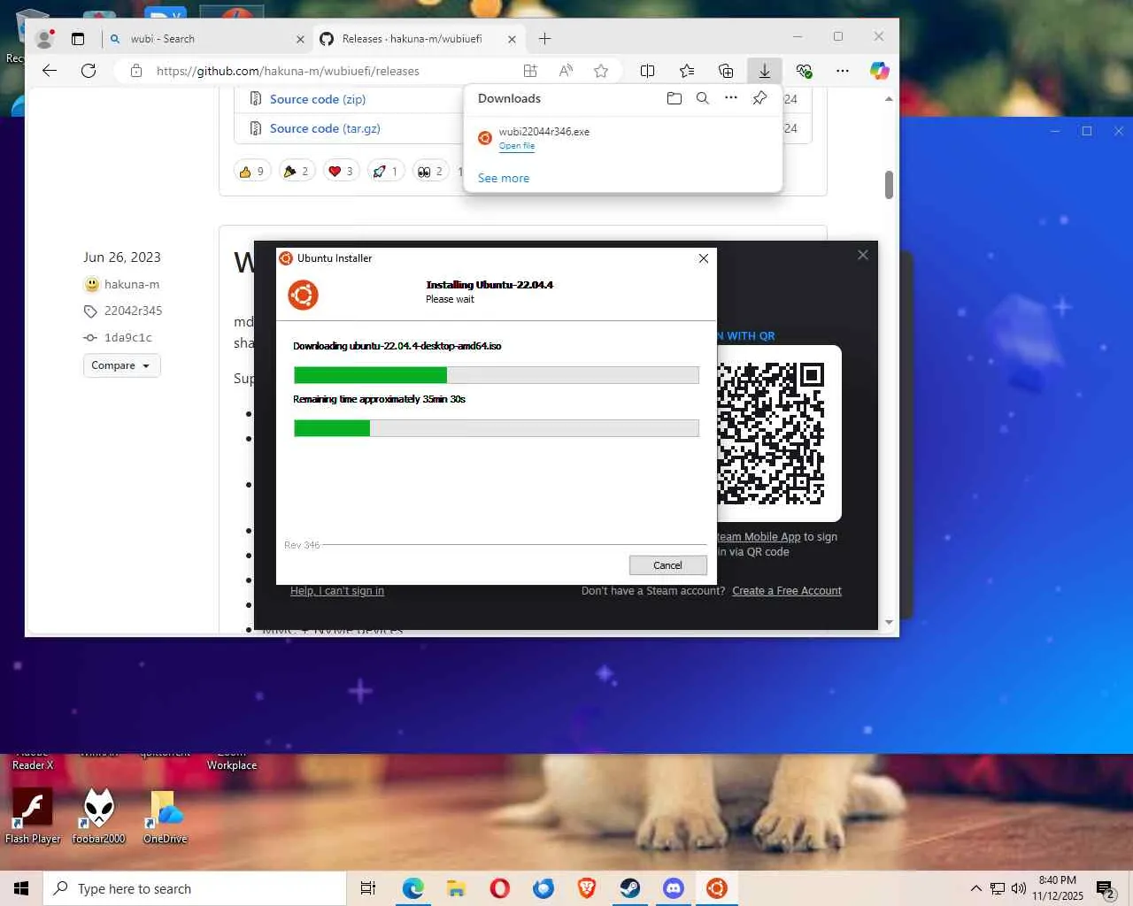Viewport: 1133px width, 906px height.
Task: Download Source code (tar.gz)
Action: 325,128
